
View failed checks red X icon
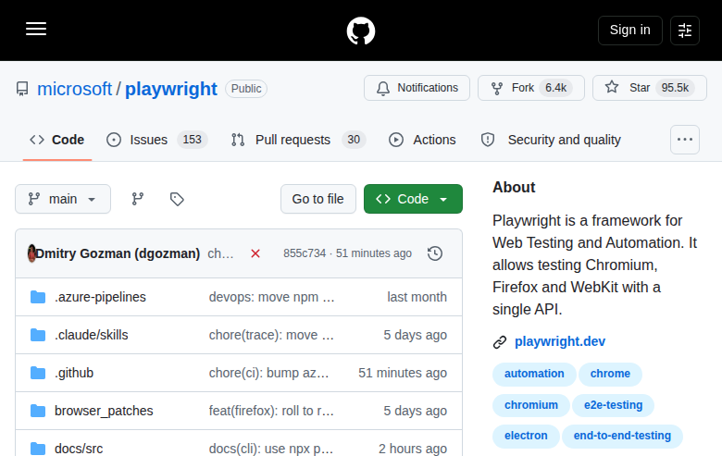tap(255, 253)
